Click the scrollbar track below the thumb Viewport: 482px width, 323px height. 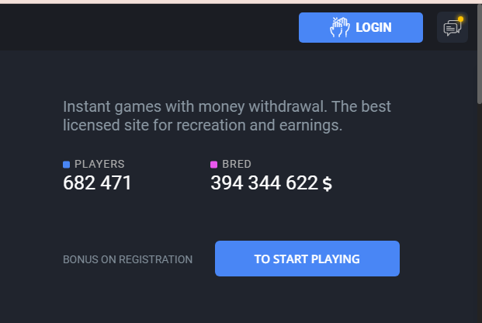pos(480,212)
